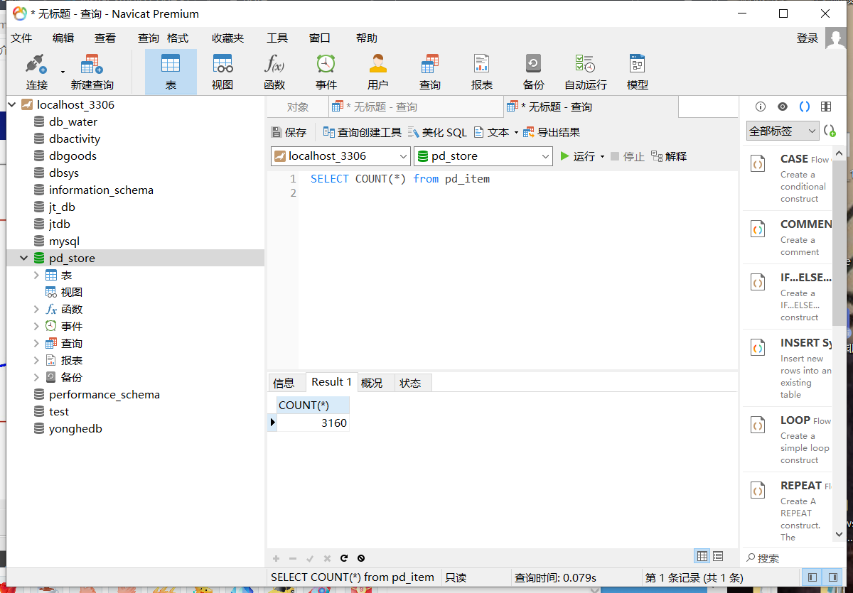Toggle the left pane visibility button
Image resolution: width=853 pixels, height=593 pixels.
point(812,577)
